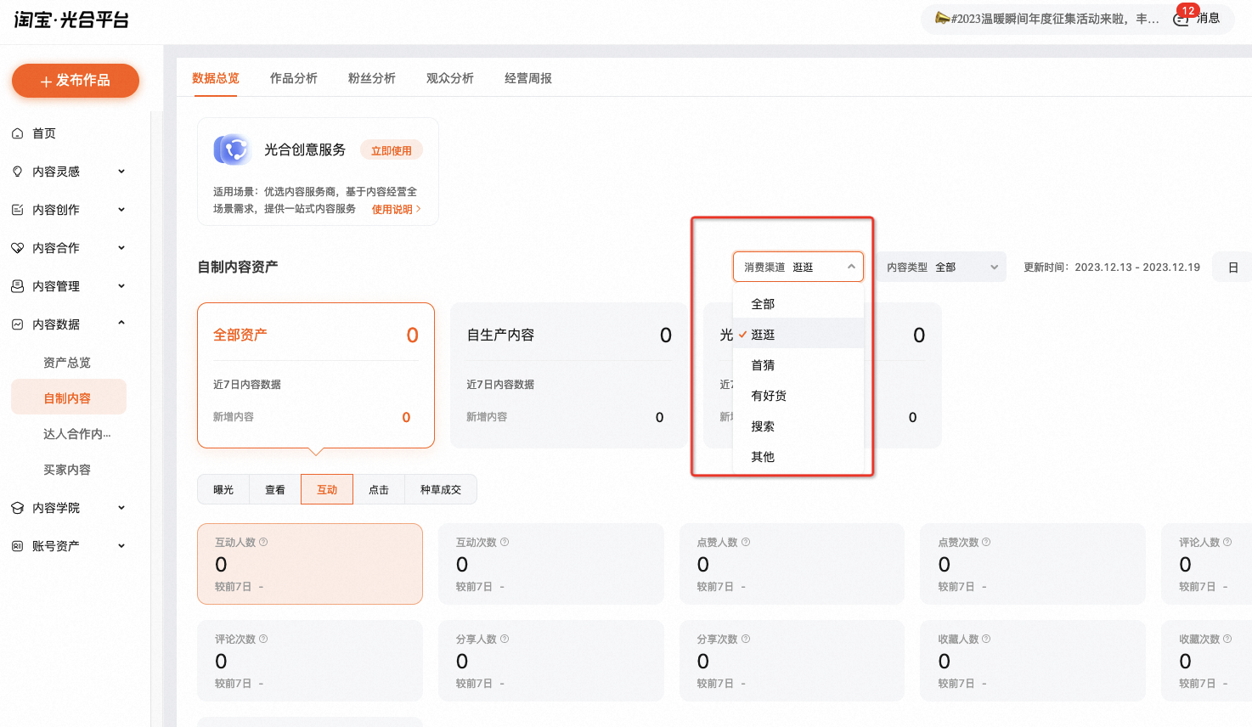The width and height of the screenshot is (1252, 727).
Task: Expand the 账号资产 sidebar section
Action: [x=121, y=546]
